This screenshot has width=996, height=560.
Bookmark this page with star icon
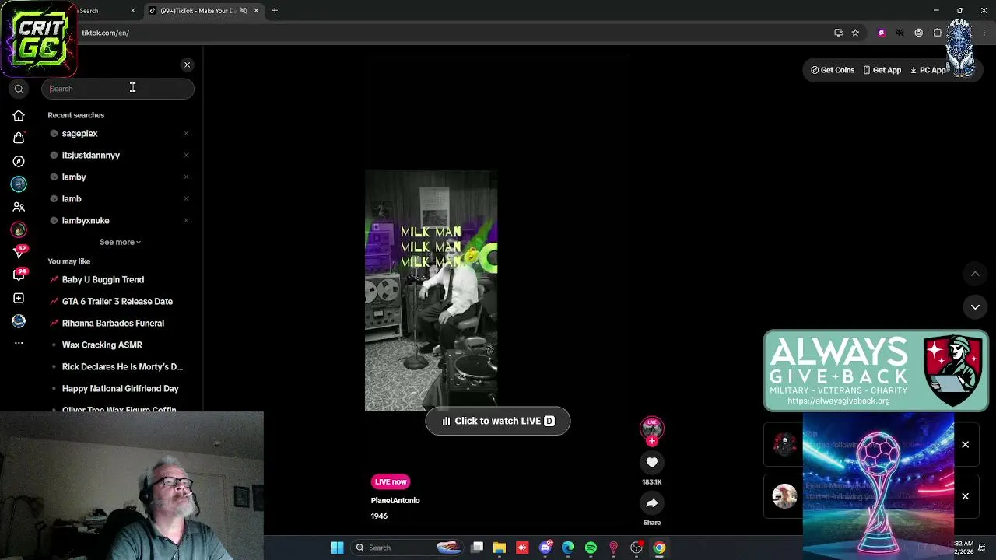(855, 33)
